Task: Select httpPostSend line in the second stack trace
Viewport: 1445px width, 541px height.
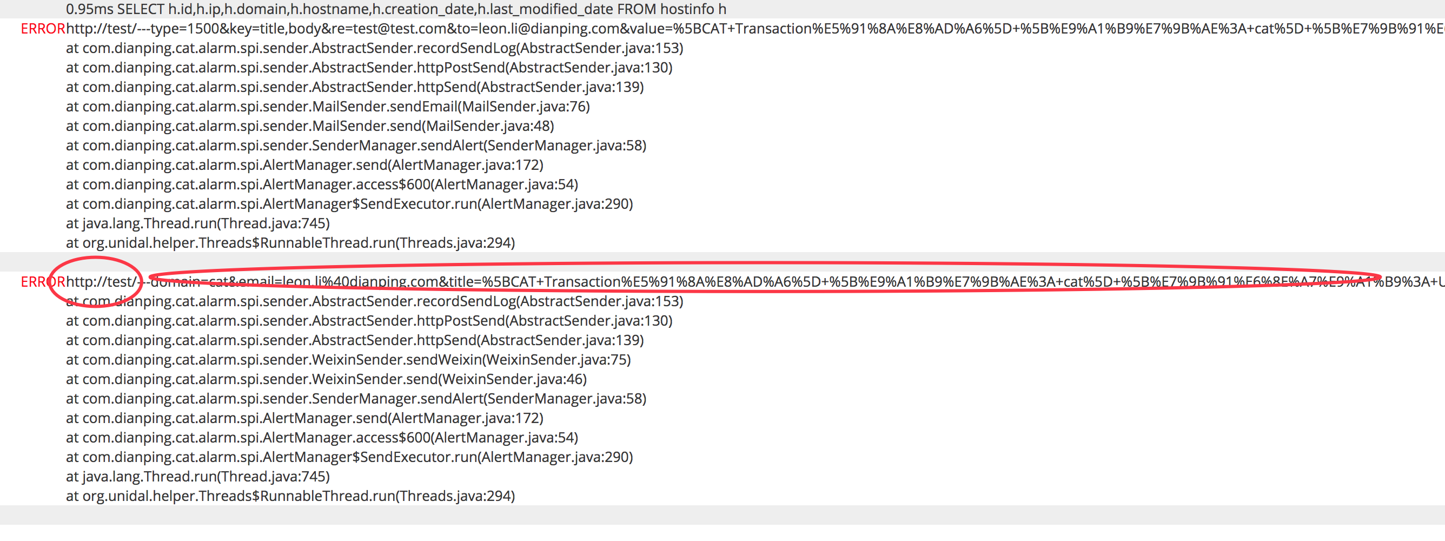Action: [368, 321]
